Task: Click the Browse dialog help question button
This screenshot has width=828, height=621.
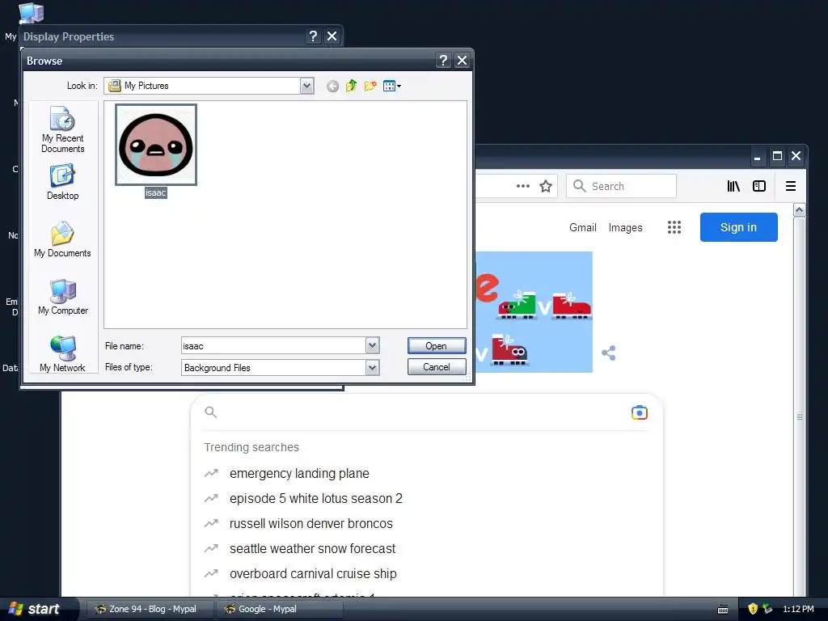Action: point(444,61)
